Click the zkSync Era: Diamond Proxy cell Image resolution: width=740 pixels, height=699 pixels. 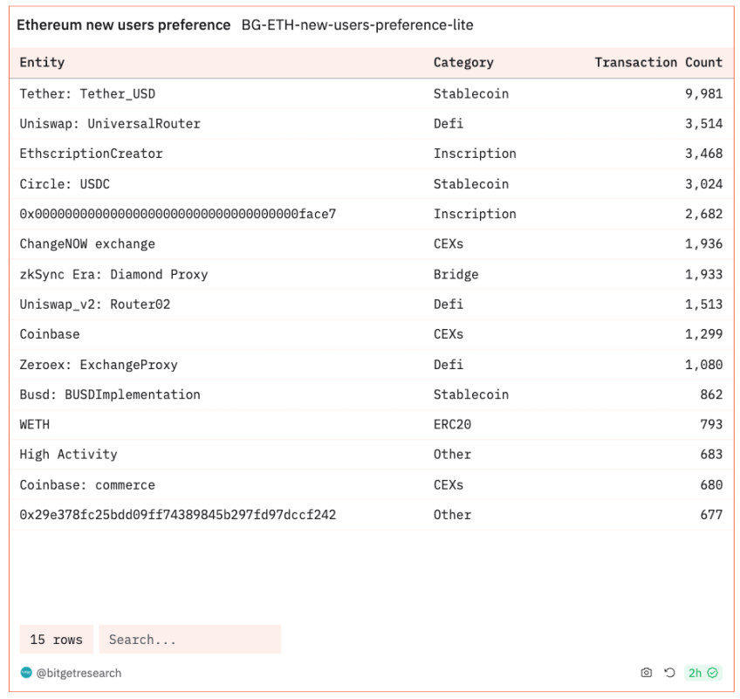(x=113, y=274)
